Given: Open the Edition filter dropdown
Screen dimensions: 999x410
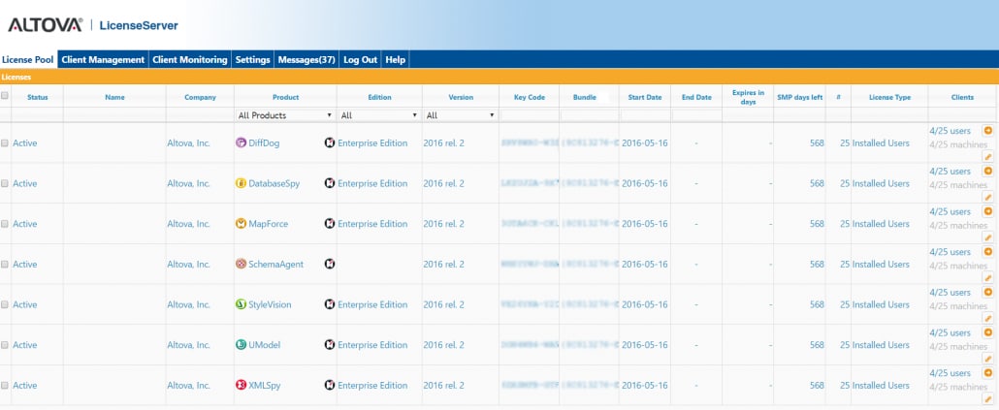Looking at the screenshot, I should [x=379, y=115].
